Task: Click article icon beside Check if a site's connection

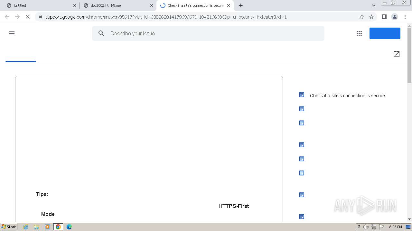Action: coord(302,95)
